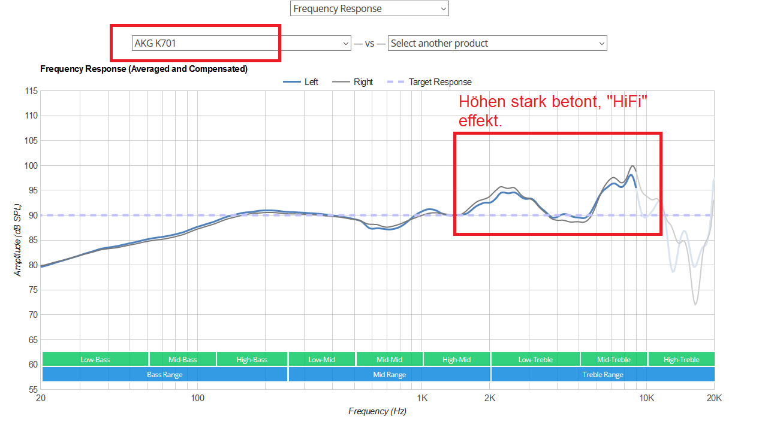Click the 'Frequency (Hz)' axis label
759x437 pixels.
click(x=378, y=411)
